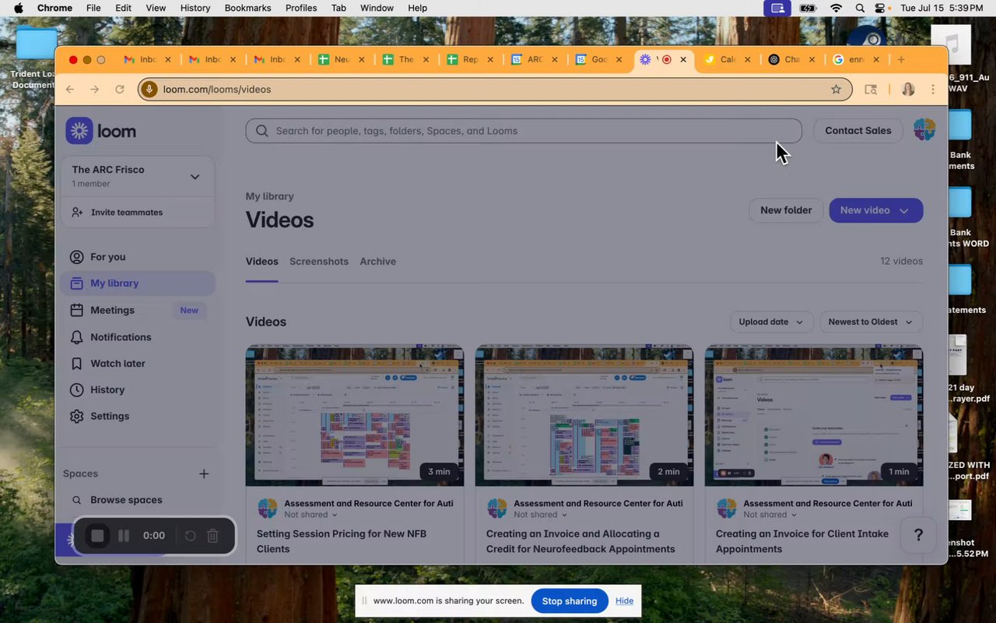996x623 pixels.
Task: Select the Videos tab
Action: (262, 262)
